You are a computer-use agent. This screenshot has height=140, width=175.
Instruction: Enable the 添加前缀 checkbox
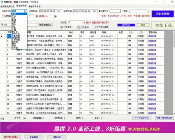pos(3,16)
